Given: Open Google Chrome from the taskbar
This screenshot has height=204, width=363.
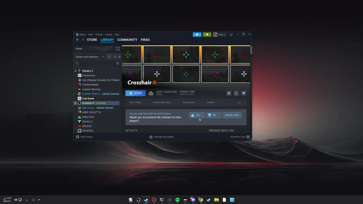Looking at the screenshot, I should [201, 200].
